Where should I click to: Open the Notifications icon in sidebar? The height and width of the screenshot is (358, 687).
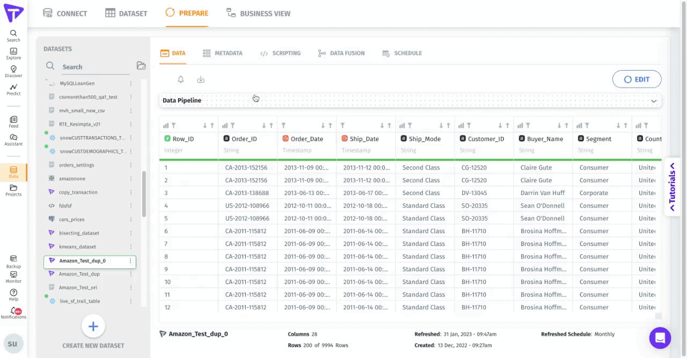coord(13,313)
